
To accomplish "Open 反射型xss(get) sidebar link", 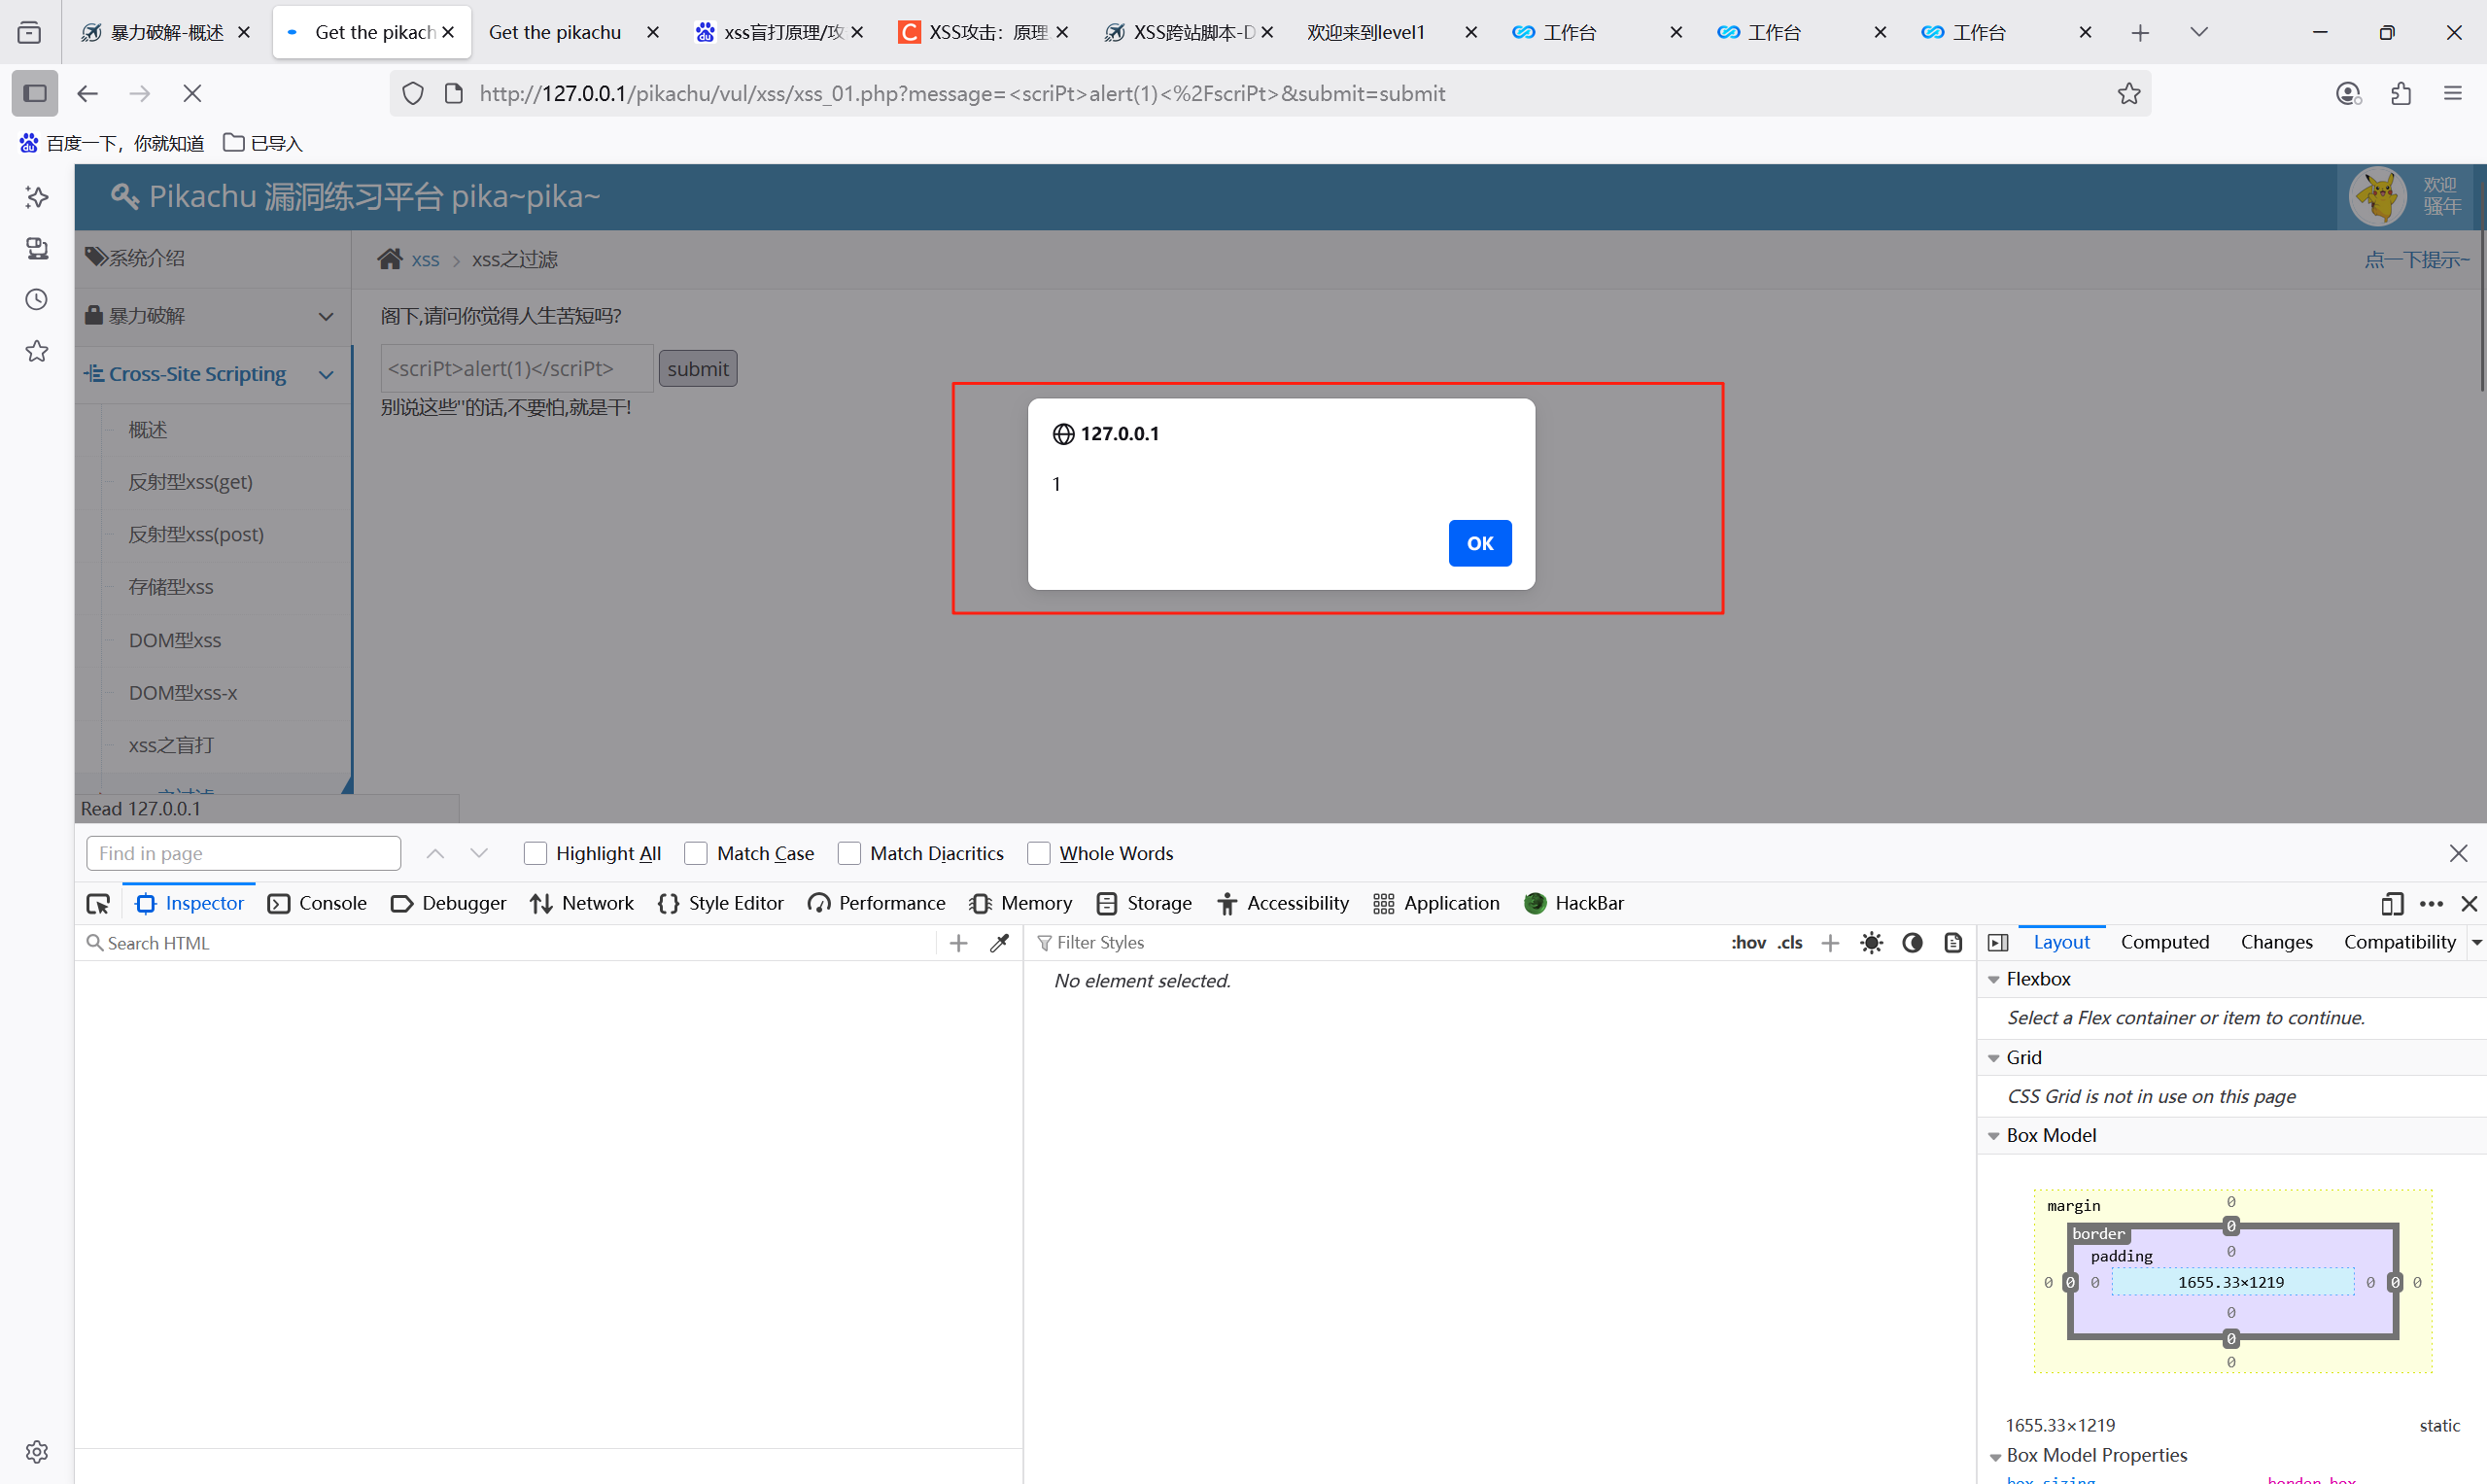I will [190, 482].
